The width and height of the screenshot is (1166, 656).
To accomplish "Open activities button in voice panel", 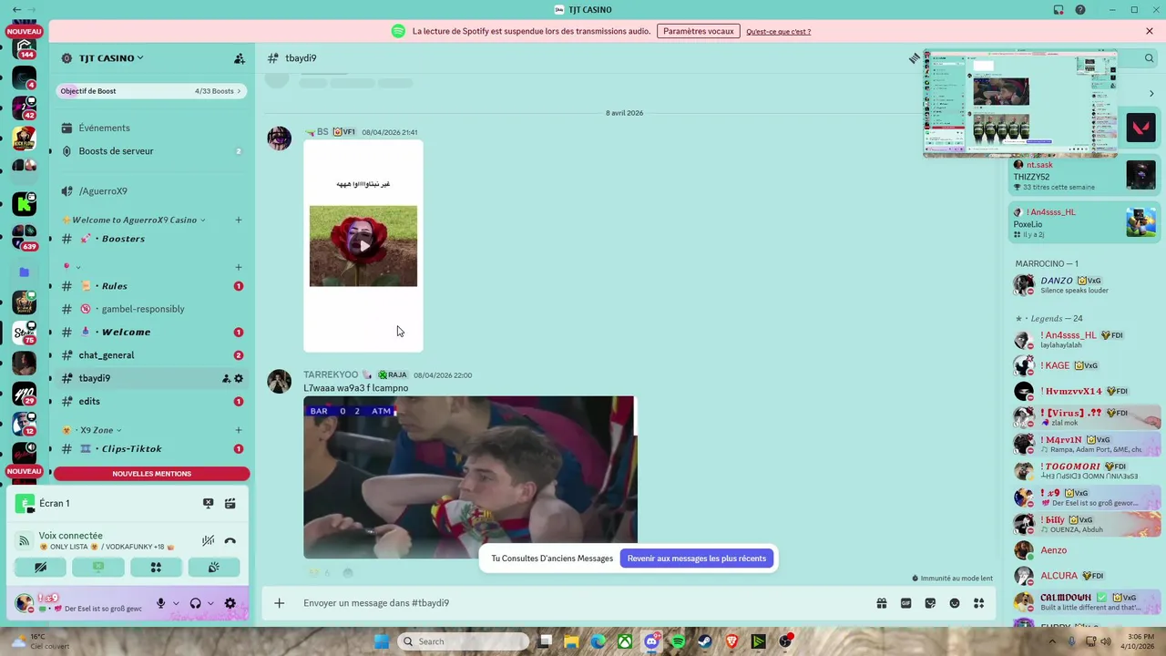I will (x=156, y=567).
